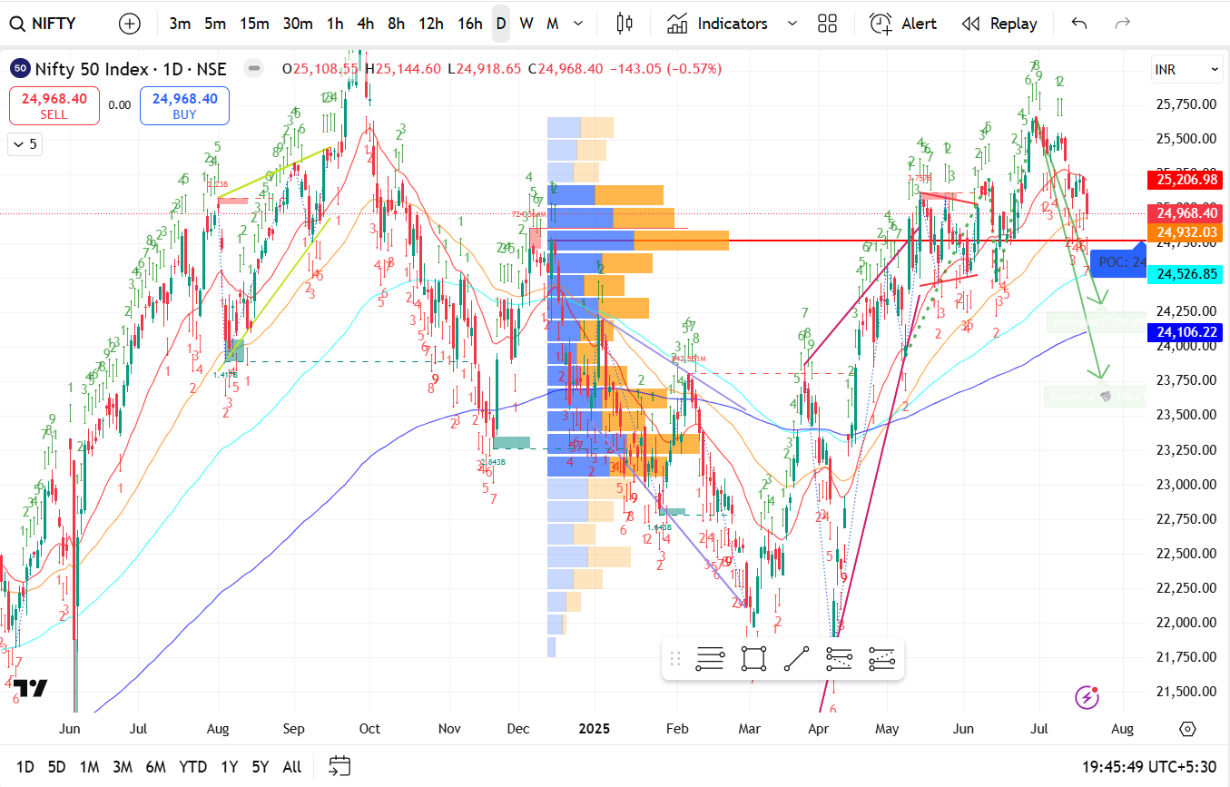This screenshot has width=1230, height=787.
Task: Start bar Replay mode
Action: (x=999, y=24)
